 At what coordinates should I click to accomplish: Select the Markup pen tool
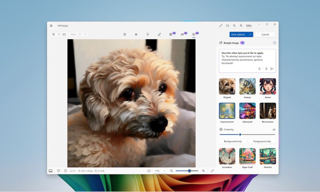coord(159,34)
